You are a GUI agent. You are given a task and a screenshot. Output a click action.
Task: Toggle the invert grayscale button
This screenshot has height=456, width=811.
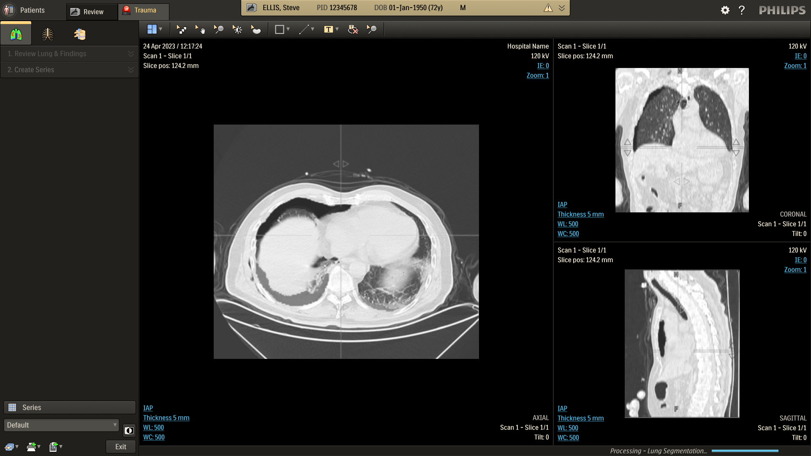[x=129, y=430]
